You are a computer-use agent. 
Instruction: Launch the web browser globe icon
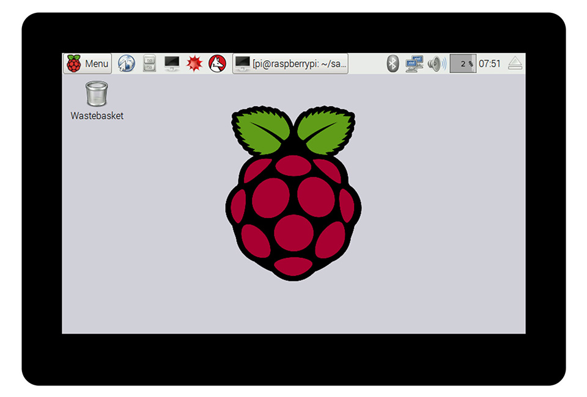point(127,64)
